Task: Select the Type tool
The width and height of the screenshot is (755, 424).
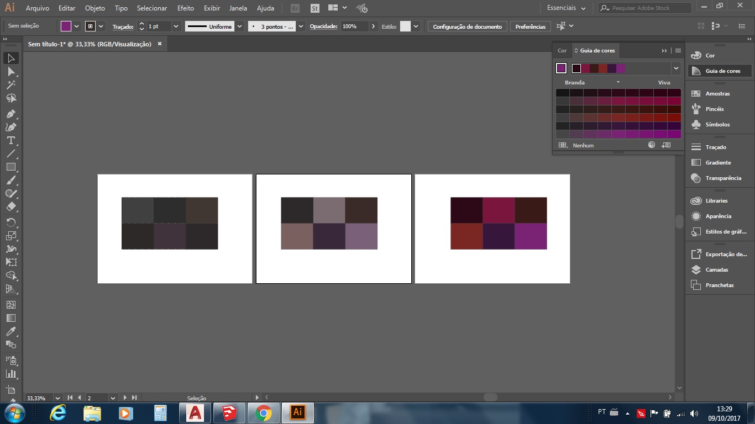Action: 11,140
